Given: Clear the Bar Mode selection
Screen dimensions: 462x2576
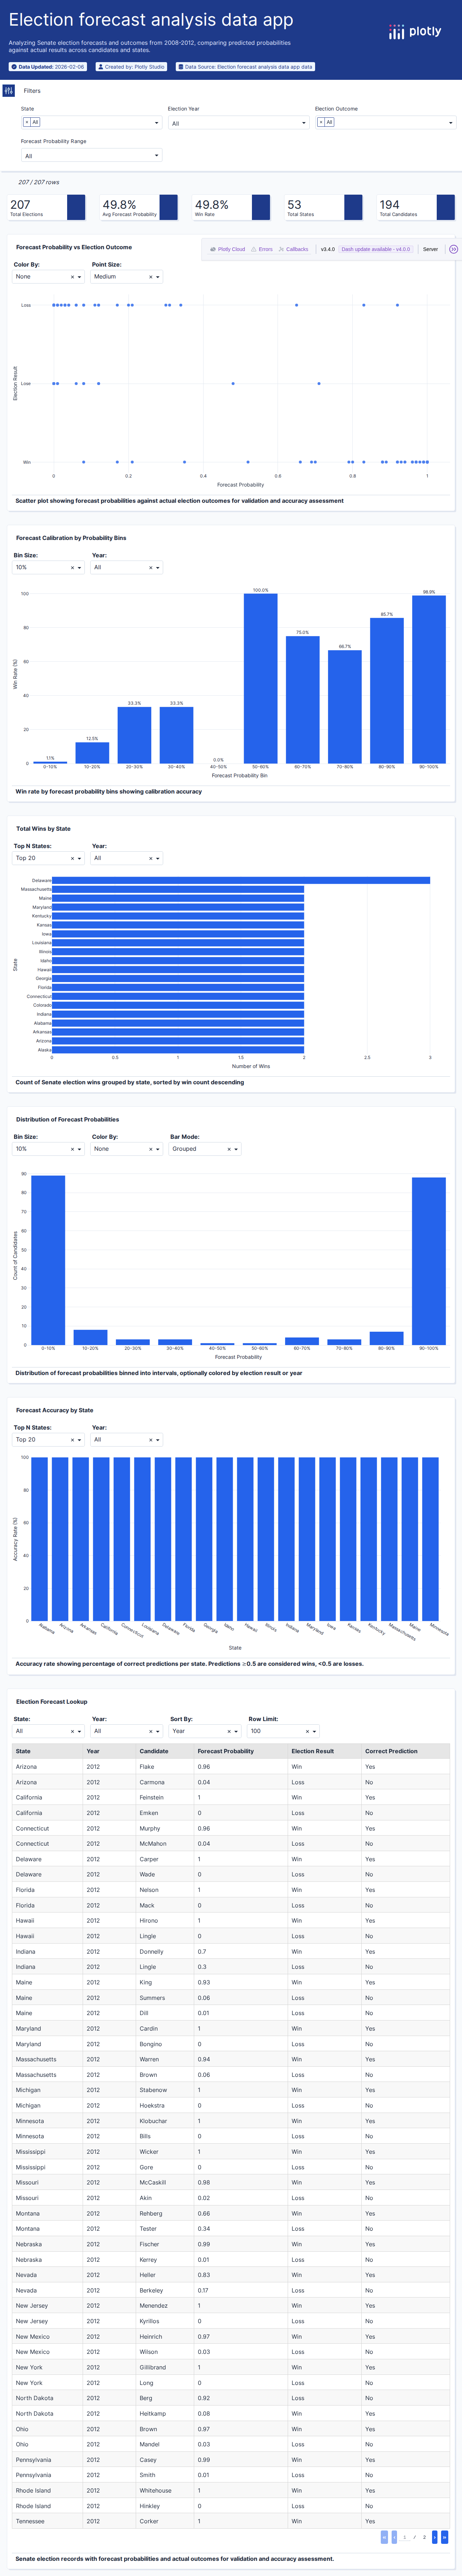Looking at the screenshot, I should 228,1149.
